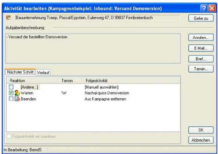This screenshot has height=154, width=218.
Task: Click the Aufgabenbeschreibung text area
Action: click(x=93, y=49)
